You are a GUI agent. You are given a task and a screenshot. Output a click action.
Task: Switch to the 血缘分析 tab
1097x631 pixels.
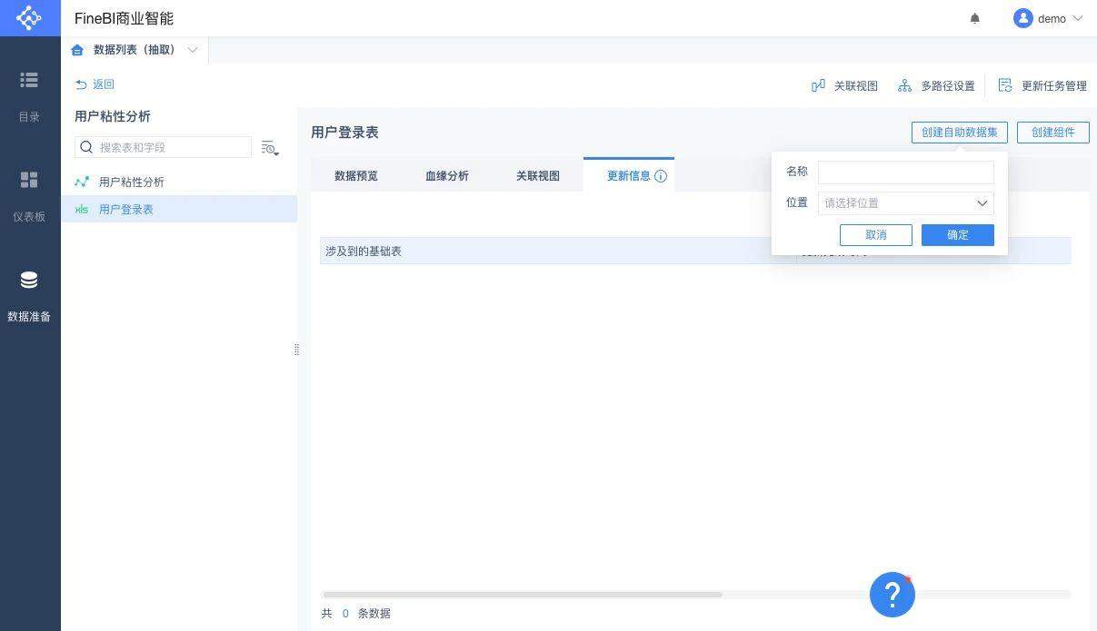click(x=447, y=175)
